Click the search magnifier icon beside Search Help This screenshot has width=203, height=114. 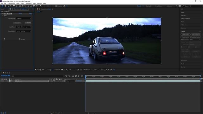click(183, 6)
